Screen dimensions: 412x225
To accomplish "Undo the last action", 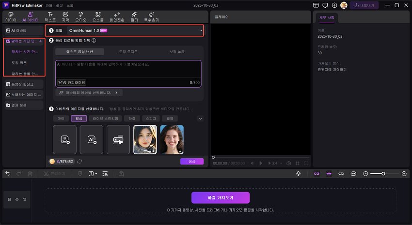I will 8,174.
